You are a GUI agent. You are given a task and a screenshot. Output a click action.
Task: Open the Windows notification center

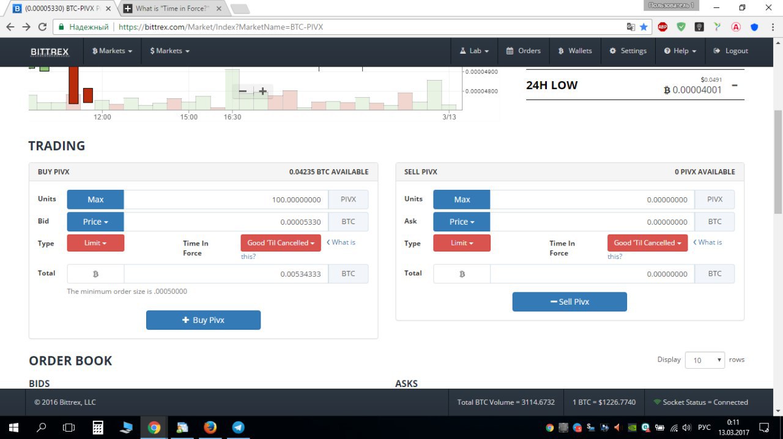[764, 427]
